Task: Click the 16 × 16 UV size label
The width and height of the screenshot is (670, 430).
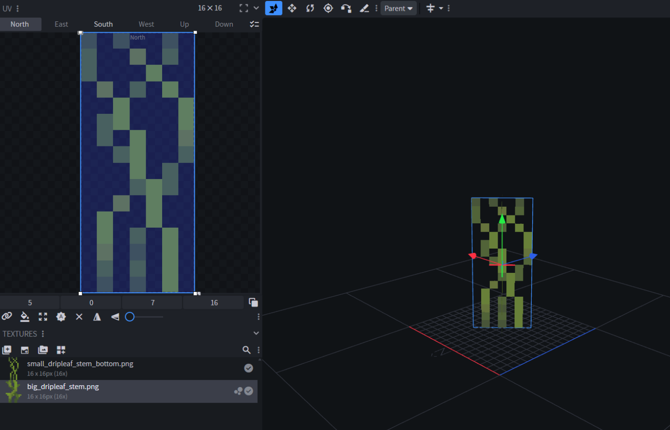Action: (x=210, y=8)
